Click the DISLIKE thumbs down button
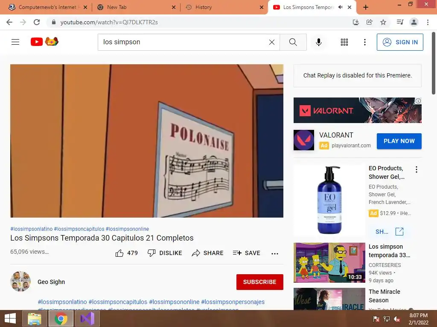The height and width of the screenshot is (327, 437). 165,253
